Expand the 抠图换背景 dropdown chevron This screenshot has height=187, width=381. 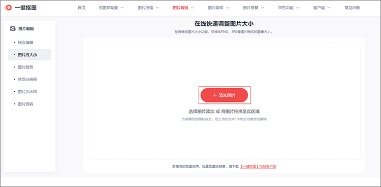tap(122, 8)
